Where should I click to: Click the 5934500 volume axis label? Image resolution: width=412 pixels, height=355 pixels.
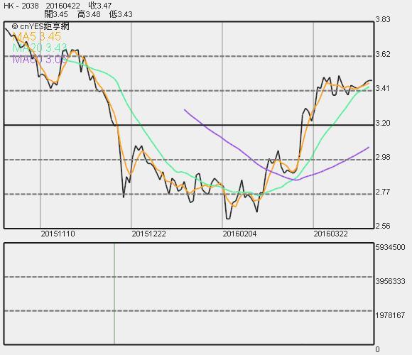[390, 247]
